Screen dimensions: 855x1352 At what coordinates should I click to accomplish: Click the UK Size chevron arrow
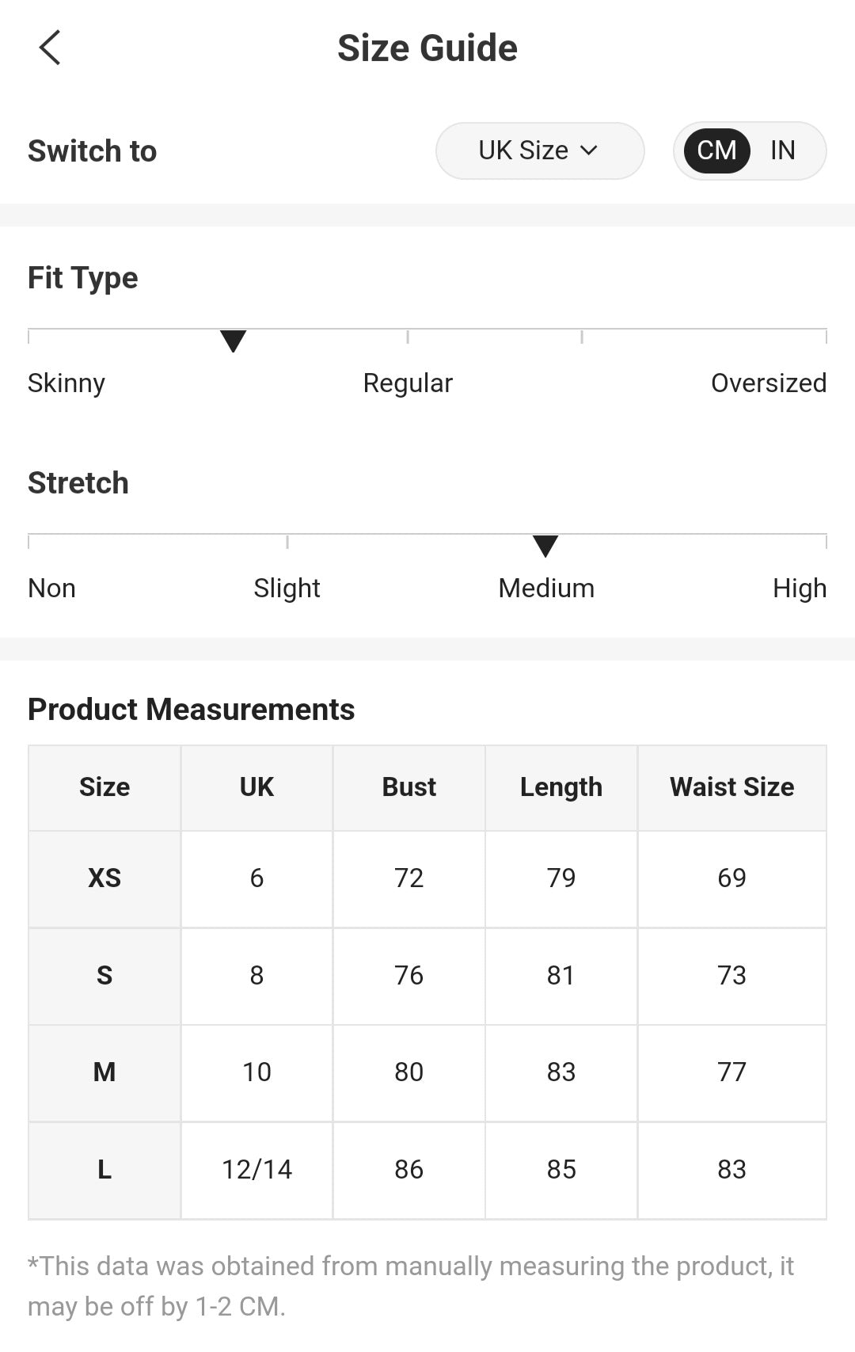[x=588, y=150]
